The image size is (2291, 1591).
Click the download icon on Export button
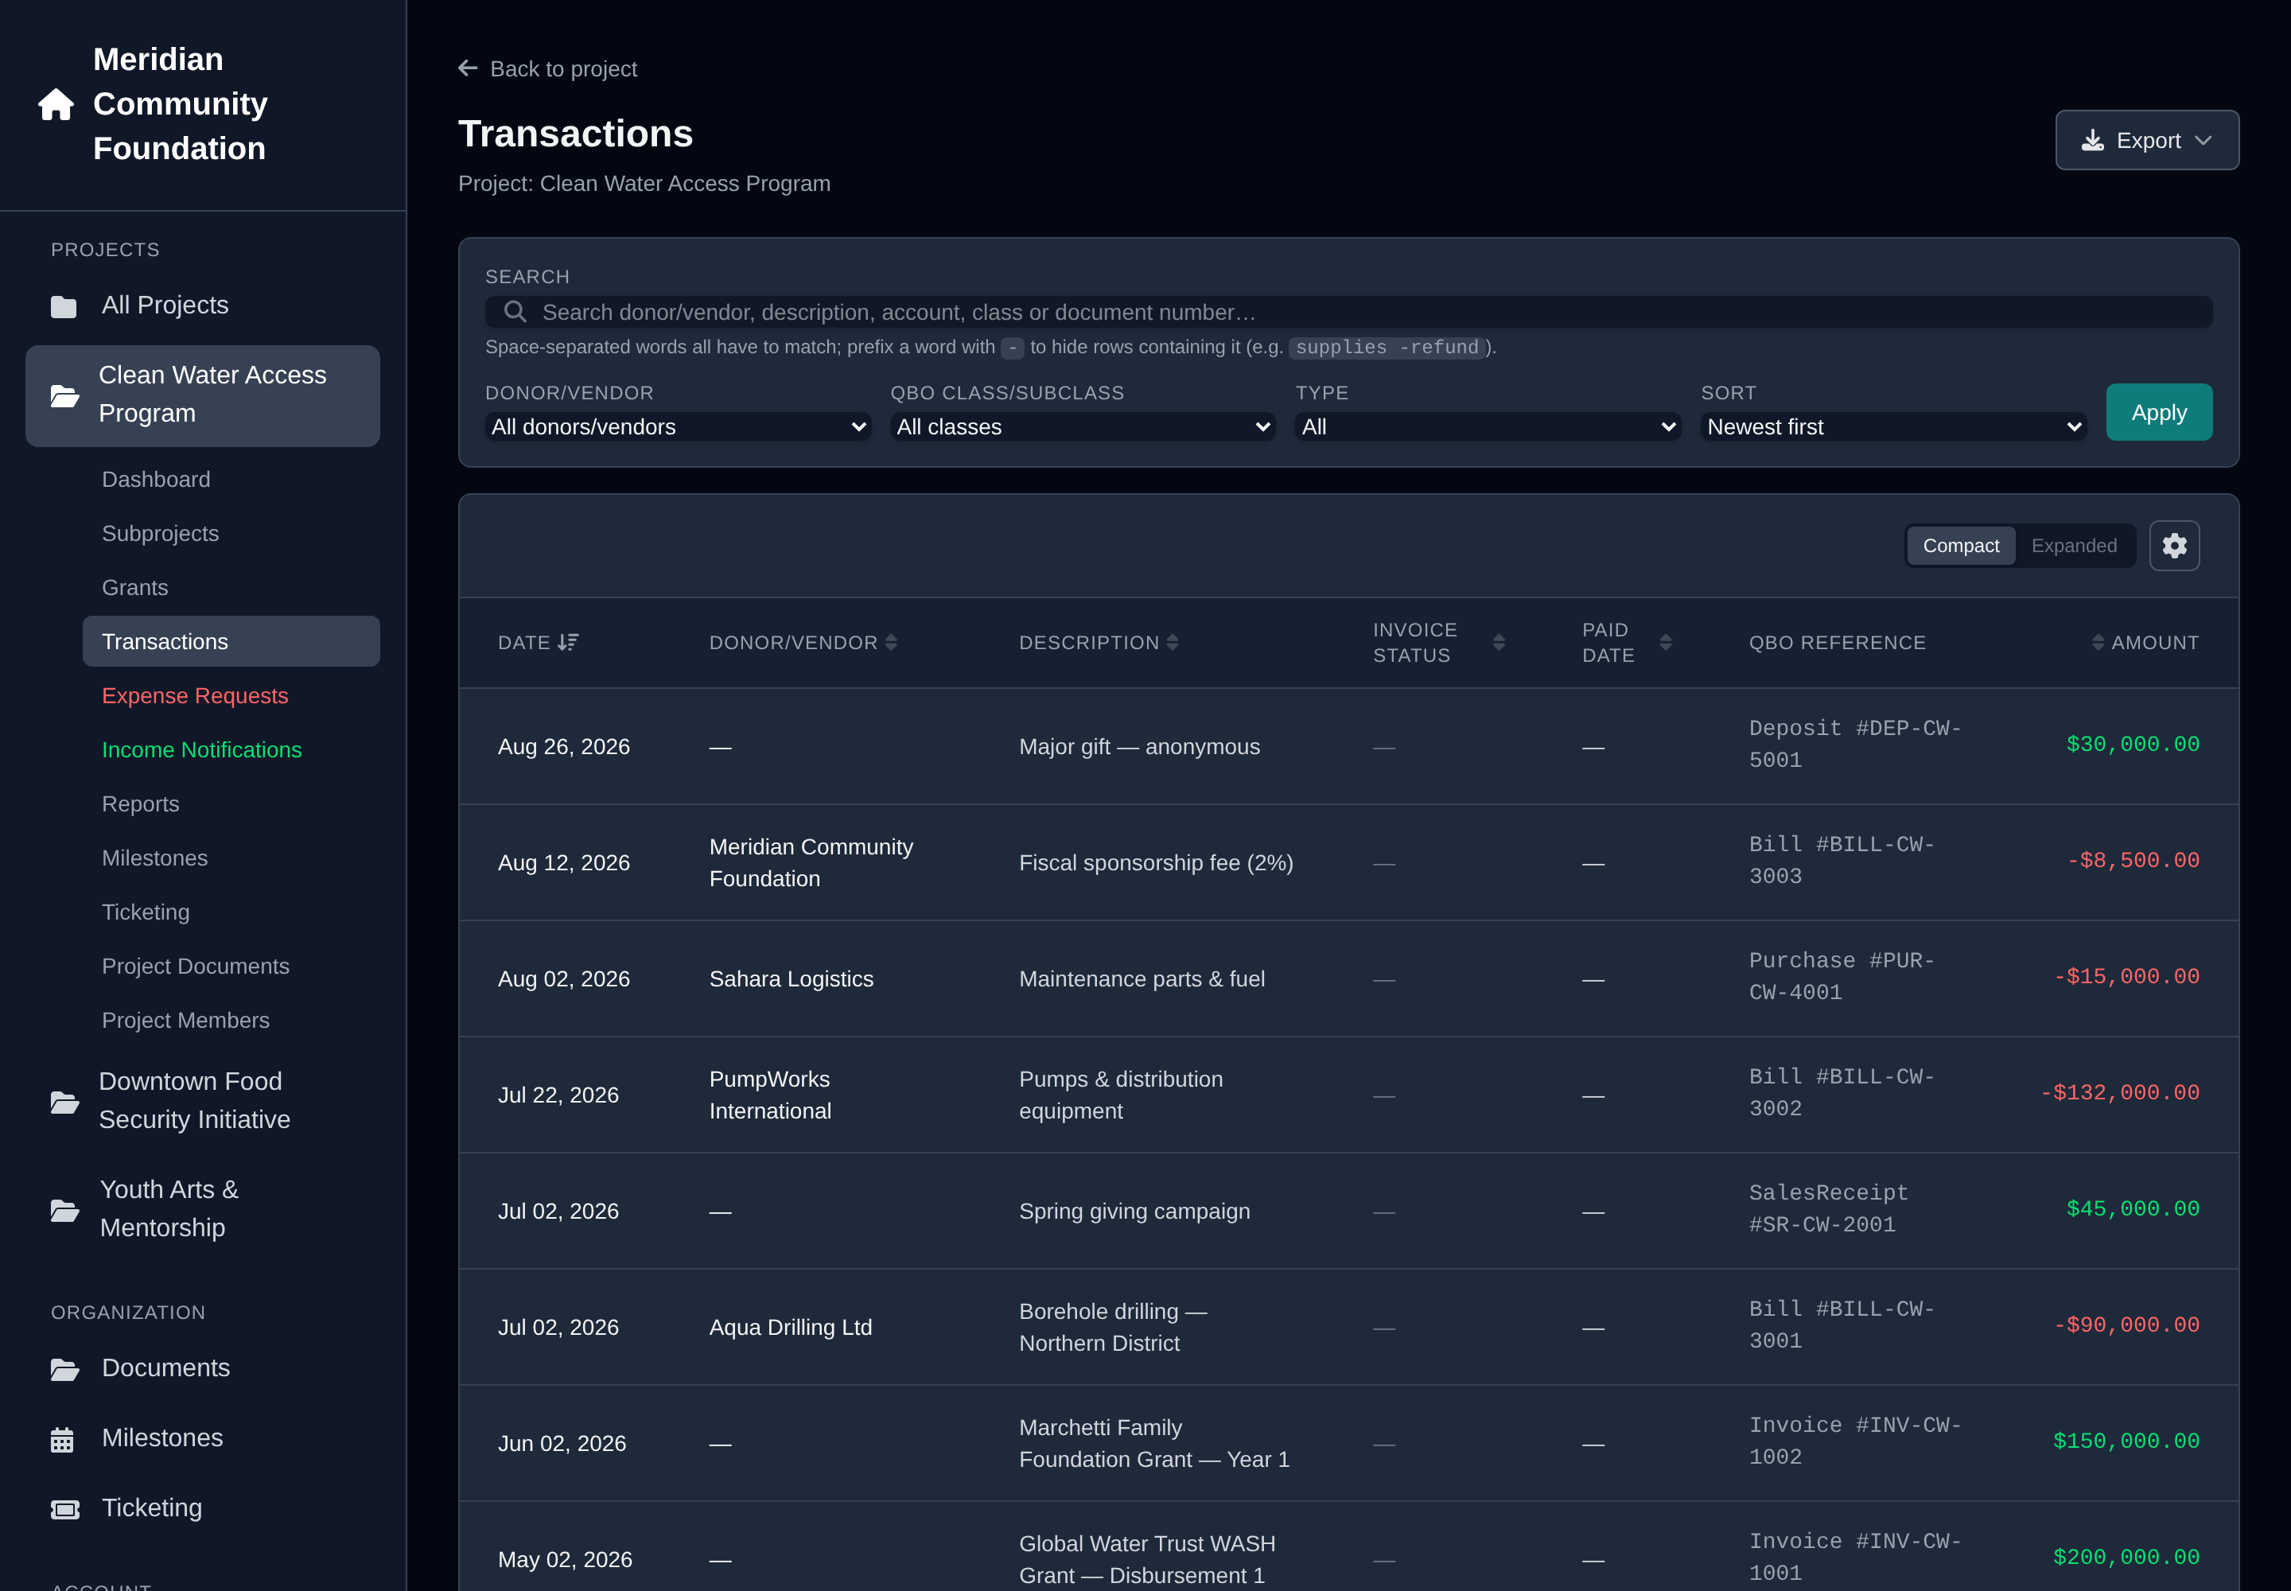(x=2093, y=141)
